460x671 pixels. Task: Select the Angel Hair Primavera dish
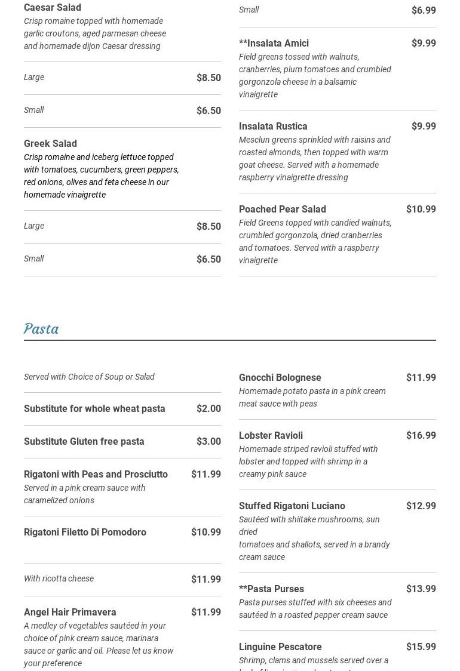[x=70, y=612]
